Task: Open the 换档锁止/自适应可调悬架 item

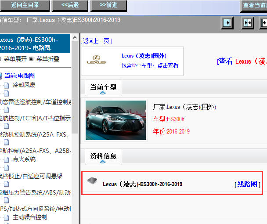Action: click(x=31, y=176)
